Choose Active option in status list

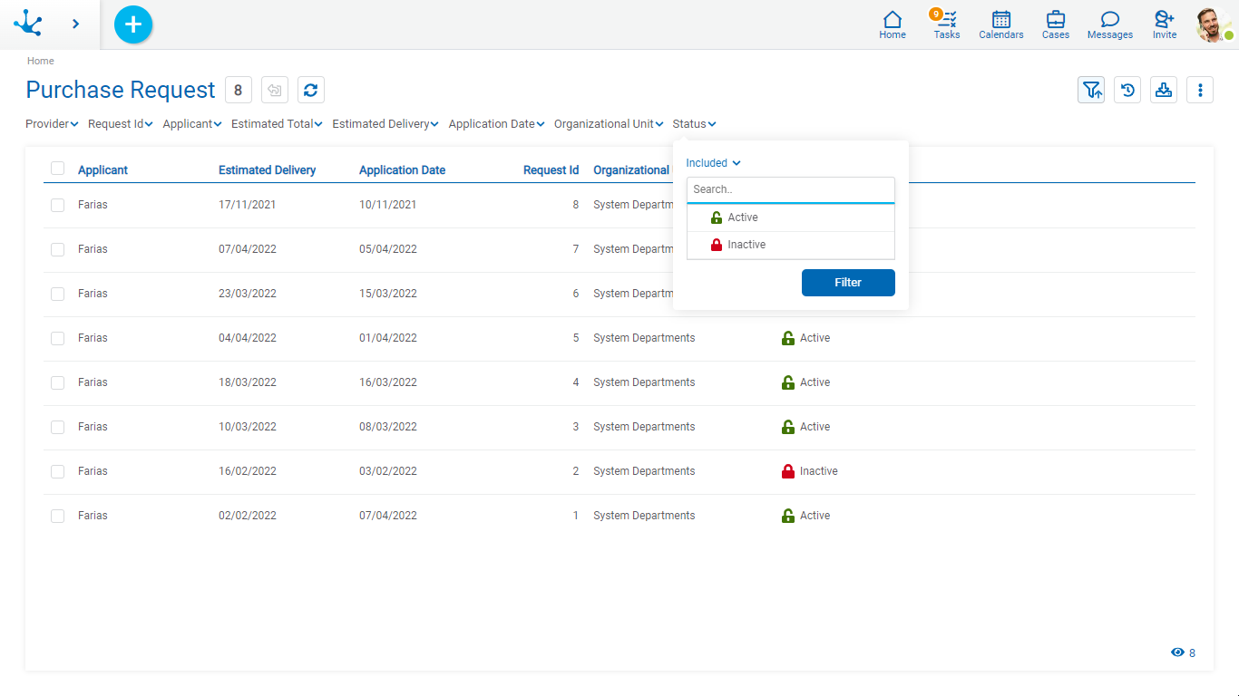click(x=742, y=217)
